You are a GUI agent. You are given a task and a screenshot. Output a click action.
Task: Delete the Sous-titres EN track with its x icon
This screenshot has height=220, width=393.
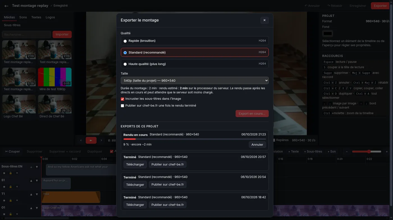pyautogui.click(x=17, y=173)
